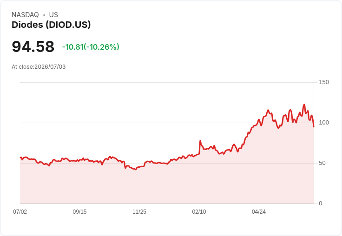This screenshot has height=236, width=342.
Task: Select the 04/24 date axis label
Action: pyautogui.click(x=259, y=211)
